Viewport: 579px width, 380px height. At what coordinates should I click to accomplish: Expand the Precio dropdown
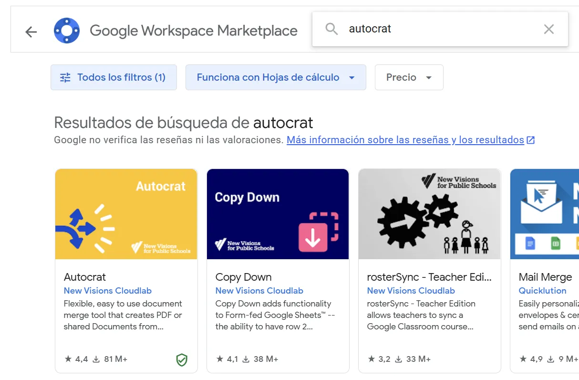point(409,77)
